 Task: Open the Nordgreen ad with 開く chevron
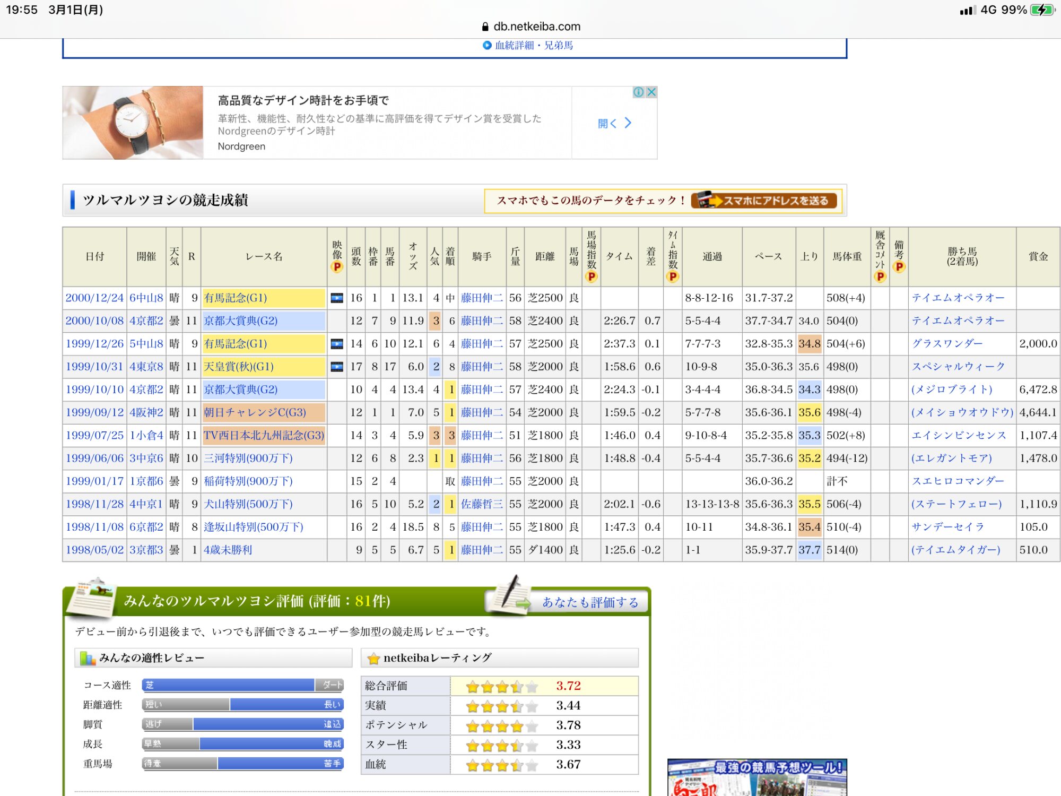click(x=614, y=123)
